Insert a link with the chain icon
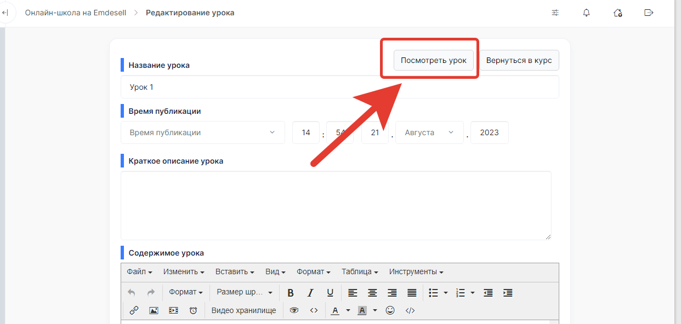 point(134,310)
